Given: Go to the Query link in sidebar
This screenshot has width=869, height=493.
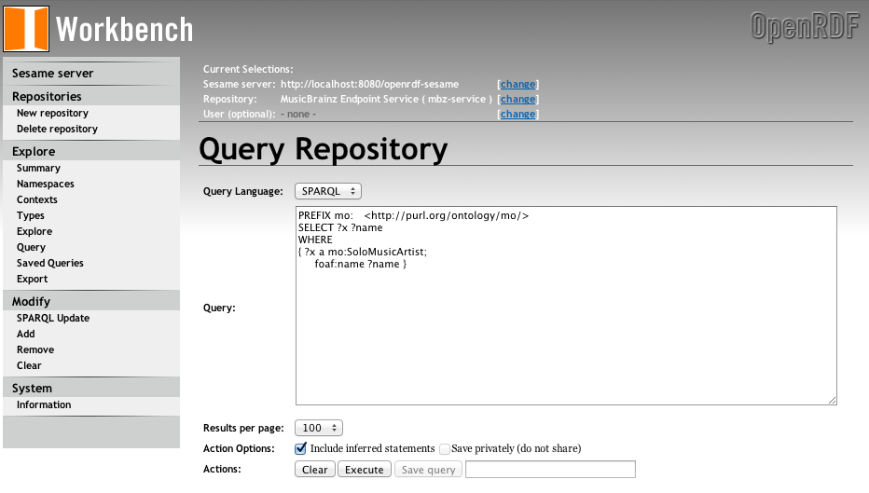Looking at the screenshot, I should tap(31, 248).
